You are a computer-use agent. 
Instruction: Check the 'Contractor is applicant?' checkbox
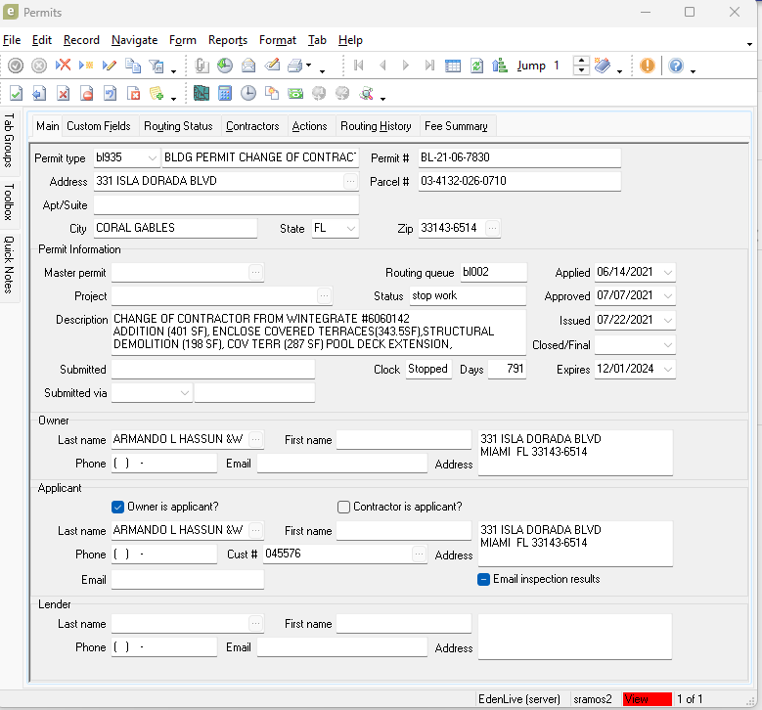point(343,507)
